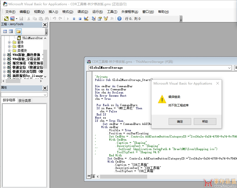Screen dimensions: 237x188
Task: Click the View Object icon in project panel
Action: [11, 31]
